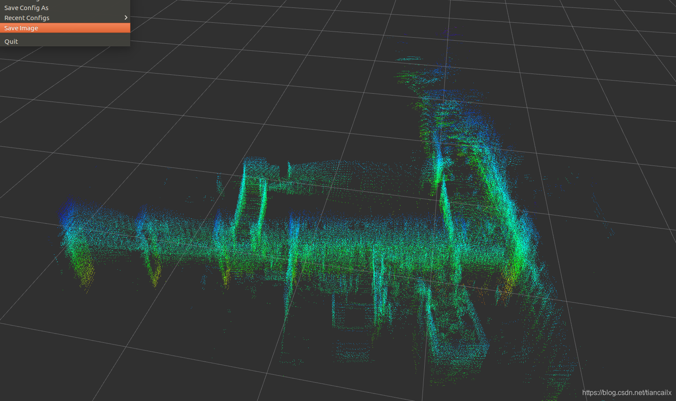676x401 pixels.
Task: Click Quit in the File menu
Action: (x=65, y=42)
